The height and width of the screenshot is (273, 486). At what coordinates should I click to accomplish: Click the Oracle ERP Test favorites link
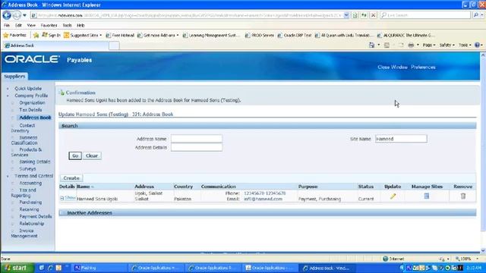click(295, 36)
